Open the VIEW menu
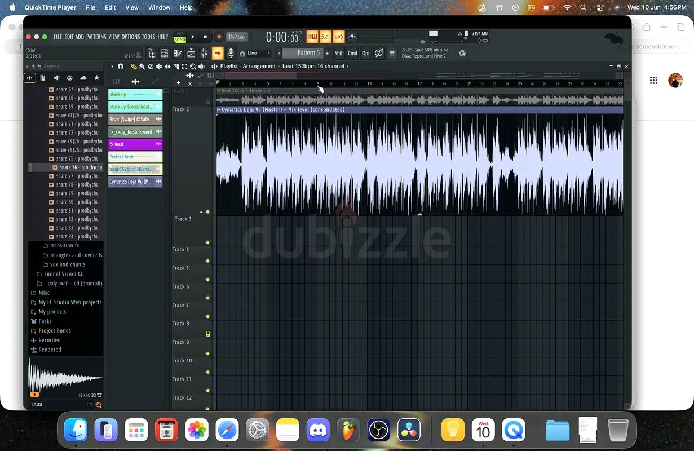The width and height of the screenshot is (694, 451). tap(114, 37)
